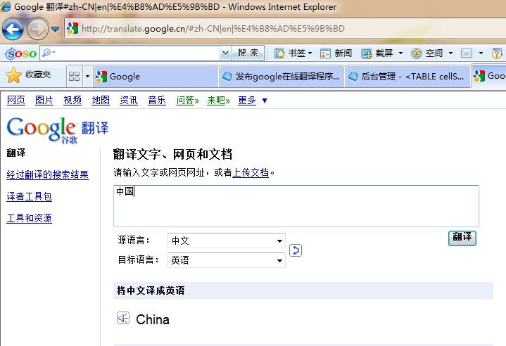The height and width of the screenshot is (346, 506).
Task: Click the Google 翻译 logo
Action: tap(58, 129)
